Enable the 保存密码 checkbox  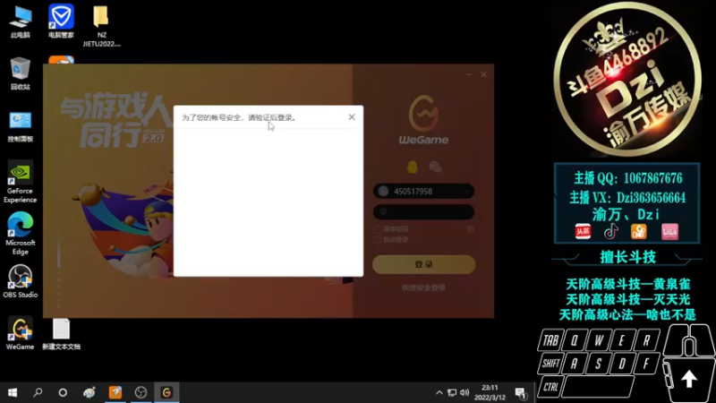pyautogui.click(x=377, y=229)
